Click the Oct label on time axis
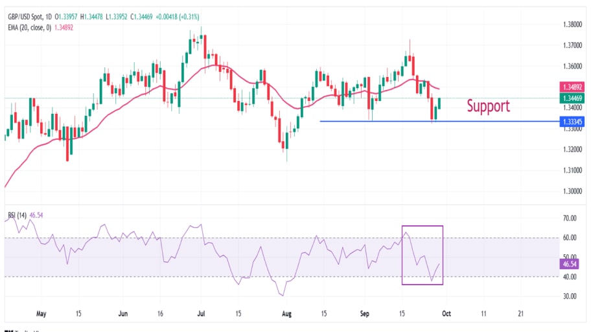The width and height of the screenshot is (591, 332). pyautogui.click(x=446, y=313)
